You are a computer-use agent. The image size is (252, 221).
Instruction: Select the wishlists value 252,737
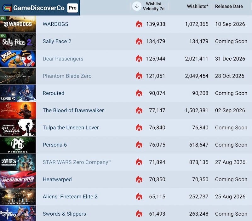coord(199,196)
